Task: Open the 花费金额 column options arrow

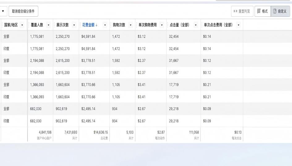Action: click(x=105, y=25)
